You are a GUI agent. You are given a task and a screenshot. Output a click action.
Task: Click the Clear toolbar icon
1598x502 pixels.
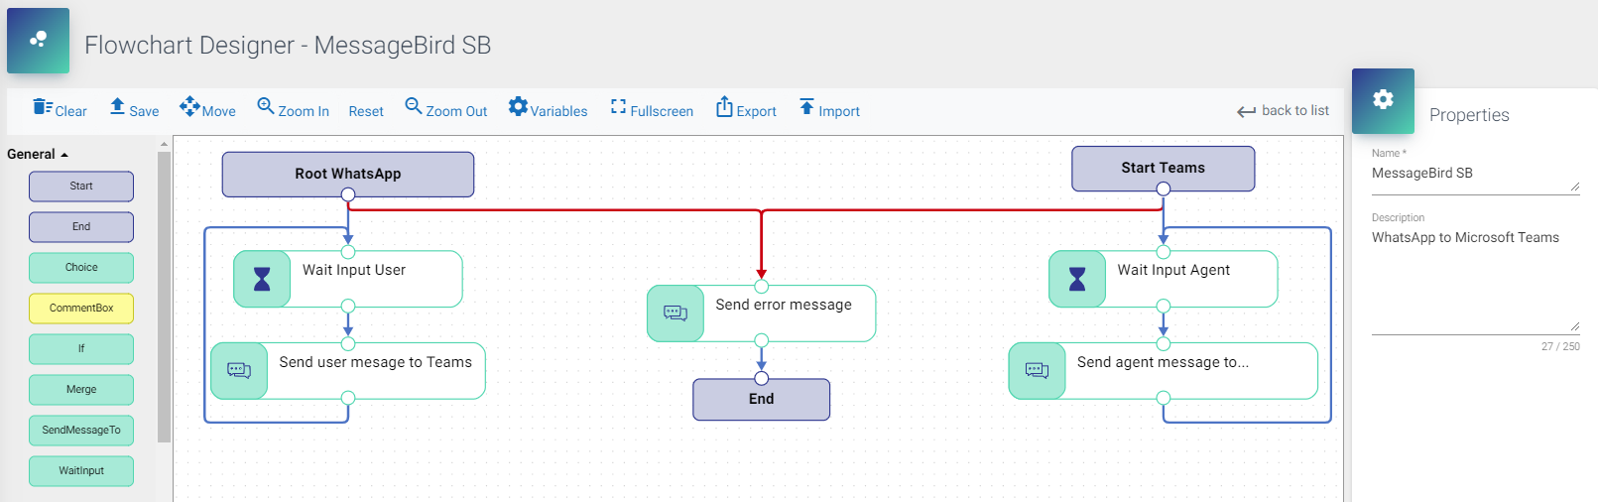[x=43, y=108]
